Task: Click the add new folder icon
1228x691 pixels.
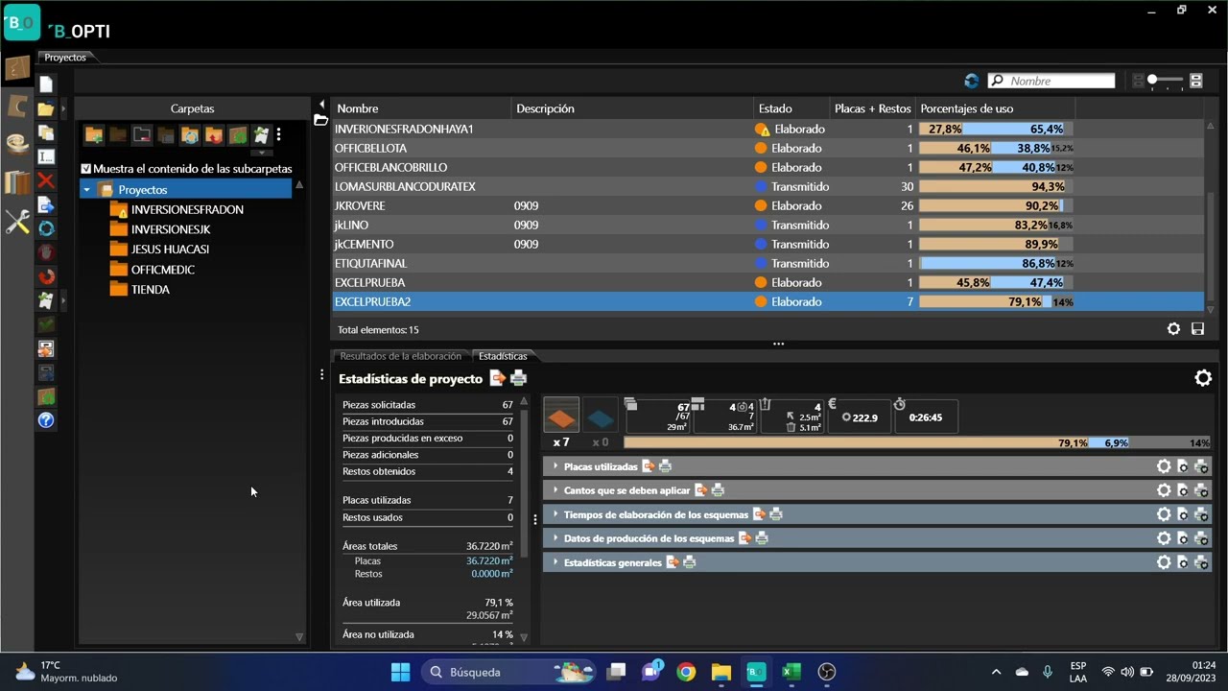Action: coord(94,135)
